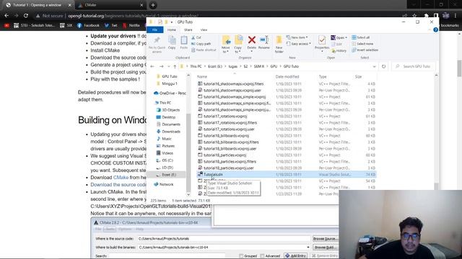Click S2 in the breadcrumb path
The height and width of the screenshot is (259, 462).
[245, 66]
